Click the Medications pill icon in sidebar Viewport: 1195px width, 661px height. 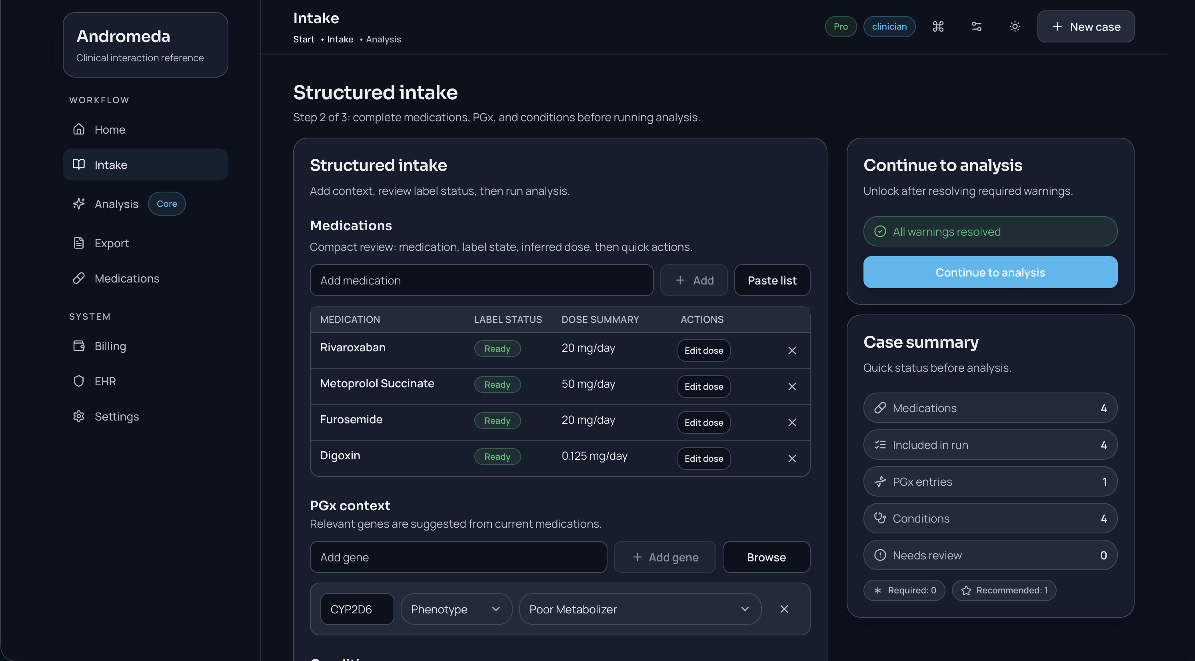click(79, 278)
